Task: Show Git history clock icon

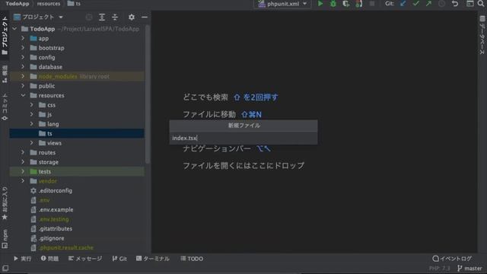Action: click(x=441, y=4)
